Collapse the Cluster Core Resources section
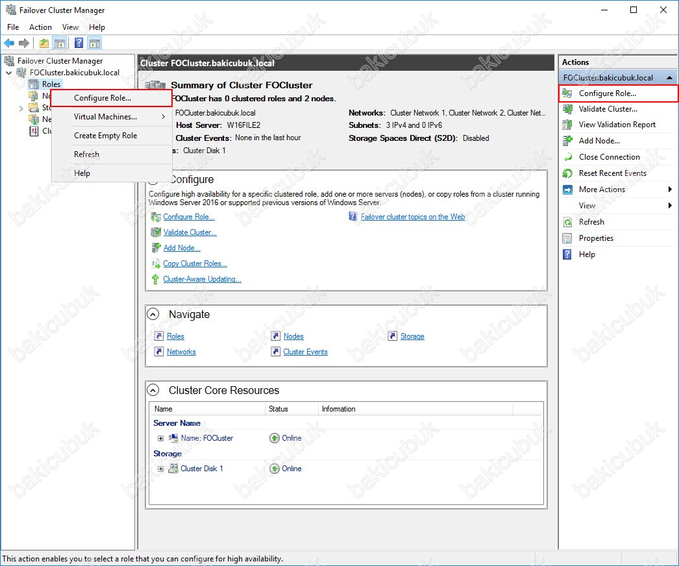This screenshot has width=679, height=566. coord(153,390)
